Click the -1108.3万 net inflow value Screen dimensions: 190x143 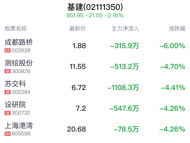(x=123, y=88)
